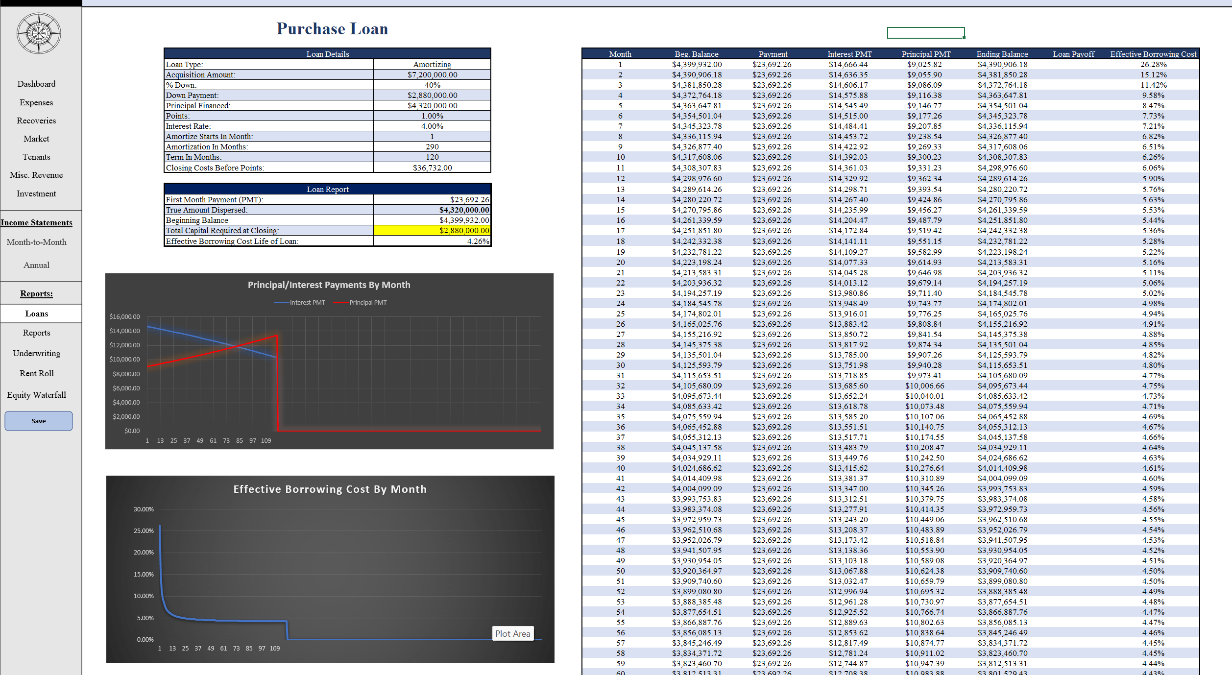Select the Loan Type value cell
This screenshot has width=1232, height=675.
[432, 64]
